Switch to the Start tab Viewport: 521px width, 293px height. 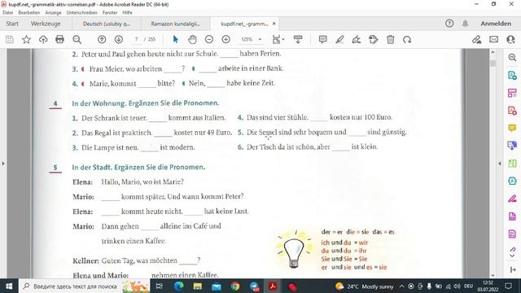click(12, 24)
